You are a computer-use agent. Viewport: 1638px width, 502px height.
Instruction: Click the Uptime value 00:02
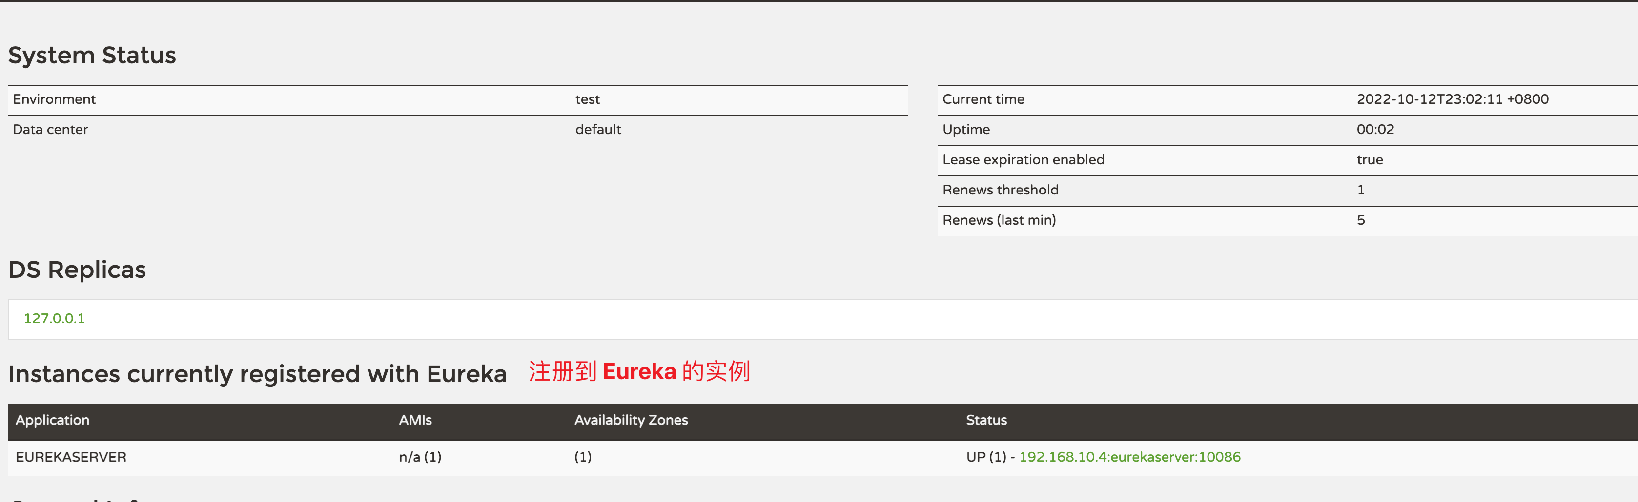[x=1375, y=130]
